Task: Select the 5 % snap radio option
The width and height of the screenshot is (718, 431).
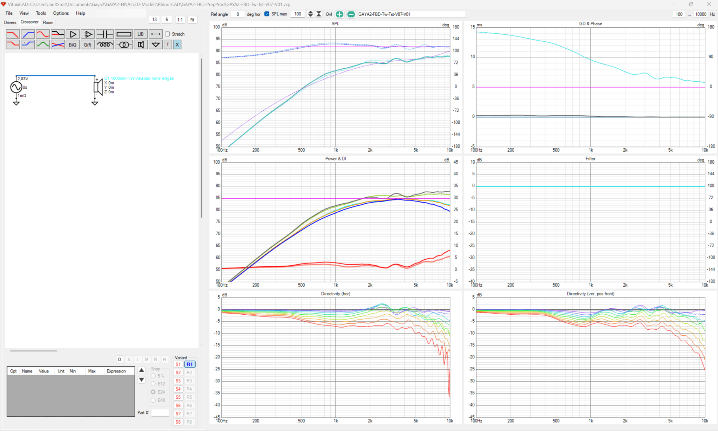Action: coord(153,376)
